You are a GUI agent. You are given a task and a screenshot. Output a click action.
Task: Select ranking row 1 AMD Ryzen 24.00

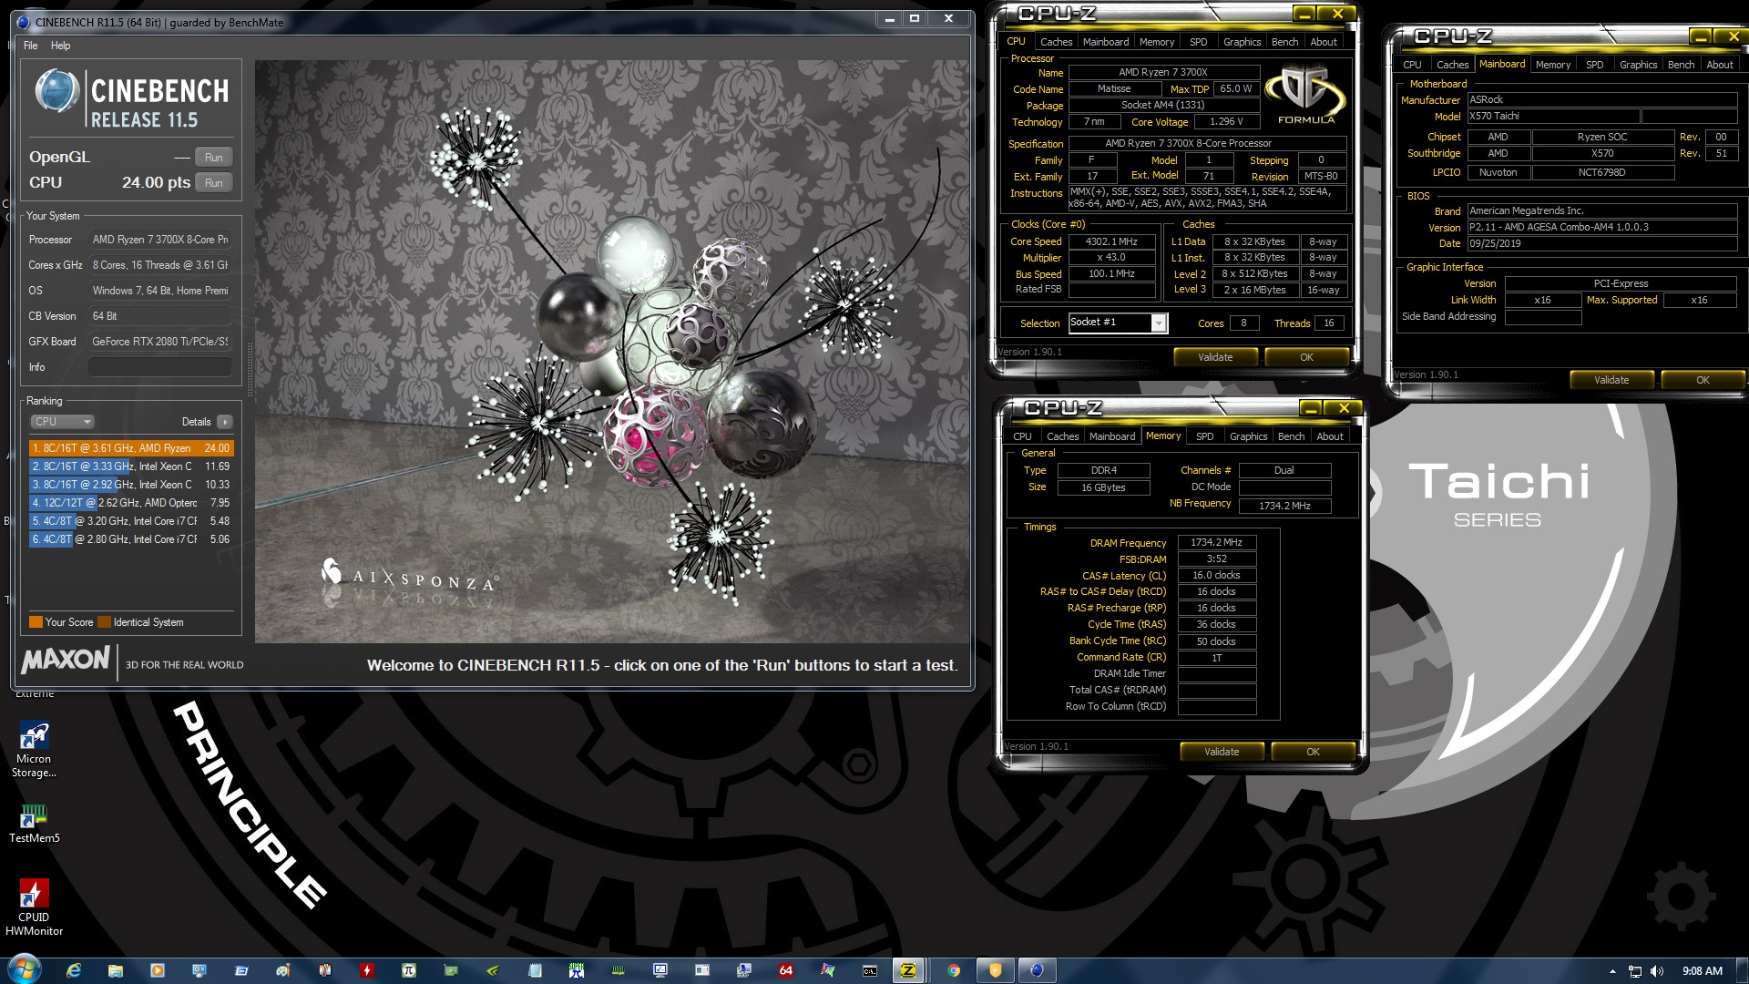pos(131,448)
